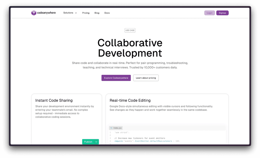Open the Blog page from the navbar

(x=97, y=13)
